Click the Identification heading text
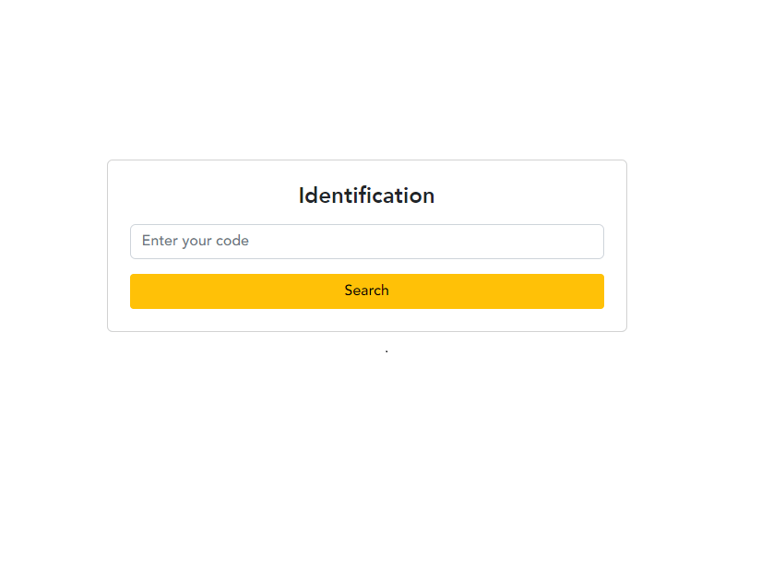Image resolution: width=773 pixels, height=581 pixels. pyautogui.click(x=366, y=196)
